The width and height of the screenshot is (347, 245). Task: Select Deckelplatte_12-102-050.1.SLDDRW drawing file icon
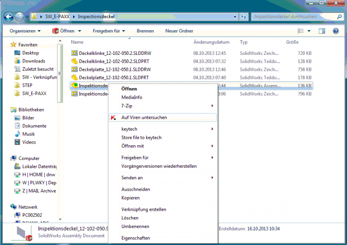(x=74, y=69)
